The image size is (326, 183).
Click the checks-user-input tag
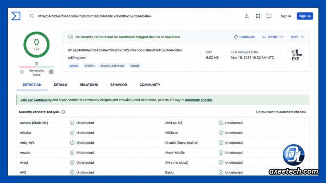(x=112, y=66)
